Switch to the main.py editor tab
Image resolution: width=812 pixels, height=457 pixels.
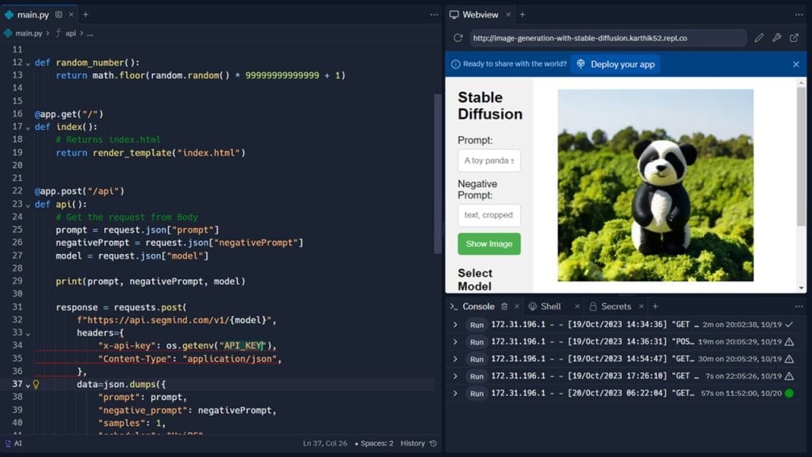tap(32, 13)
